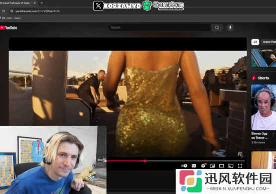Cast video to TV icon

(231, 166)
